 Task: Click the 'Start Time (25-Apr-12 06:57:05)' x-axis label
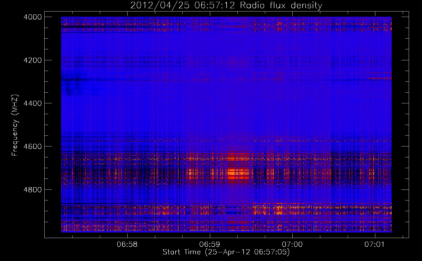point(226,252)
